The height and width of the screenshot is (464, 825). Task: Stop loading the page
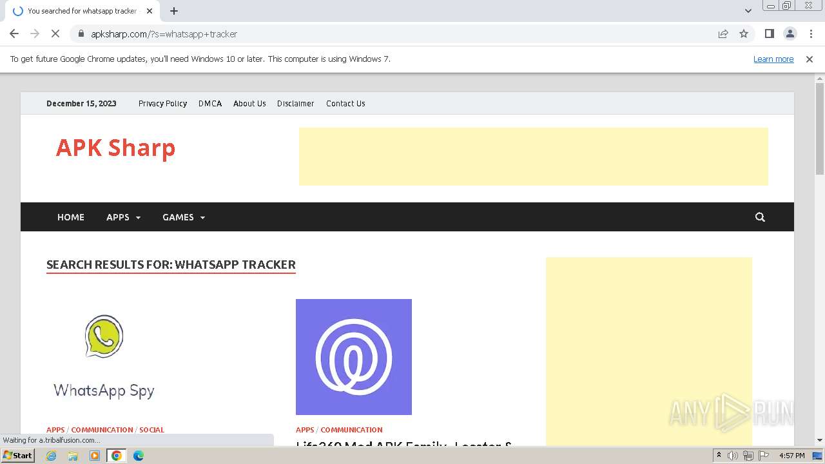(55, 34)
